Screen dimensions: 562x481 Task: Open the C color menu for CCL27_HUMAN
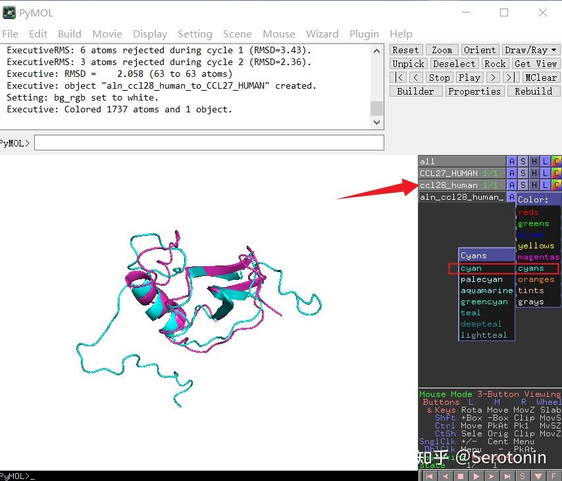[x=556, y=173]
